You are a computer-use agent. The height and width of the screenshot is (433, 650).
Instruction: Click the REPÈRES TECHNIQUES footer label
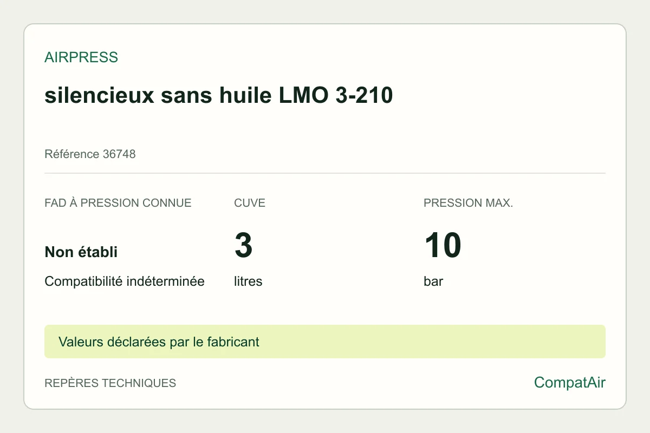coord(110,383)
